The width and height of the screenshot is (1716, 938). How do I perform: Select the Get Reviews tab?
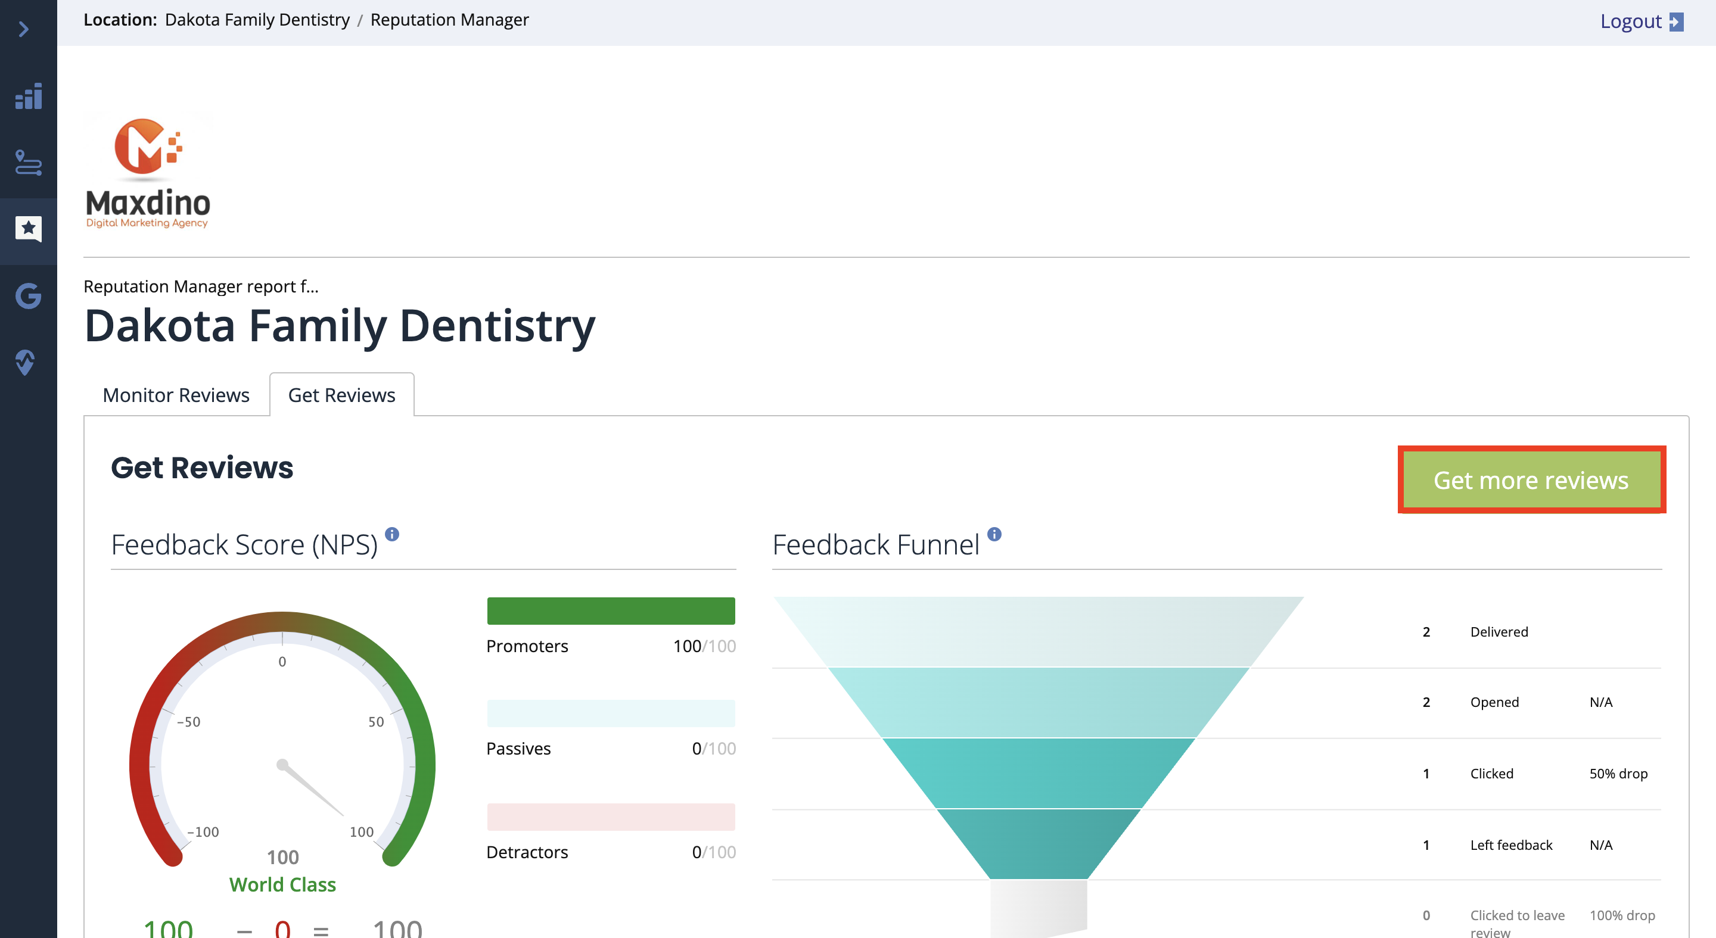[x=342, y=395]
